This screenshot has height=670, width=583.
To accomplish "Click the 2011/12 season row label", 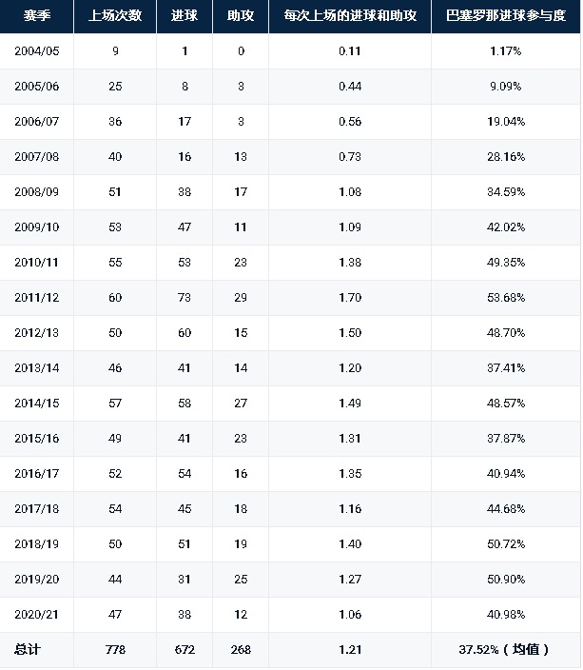I will pos(37,298).
